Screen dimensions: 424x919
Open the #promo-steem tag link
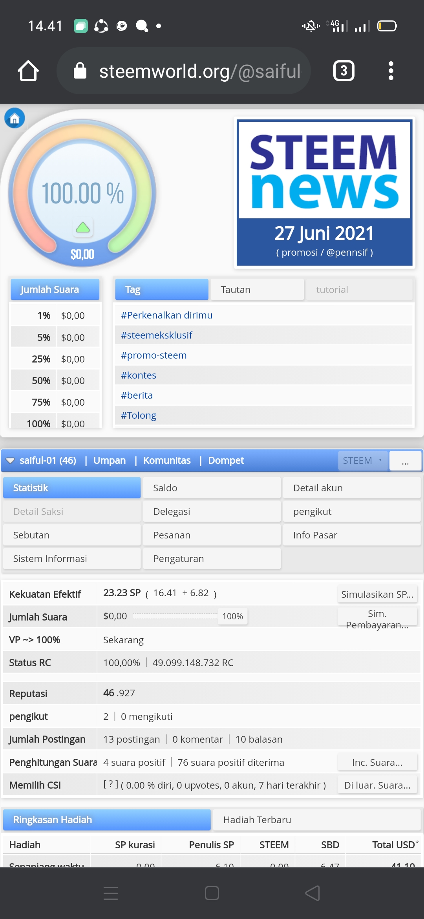coord(154,355)
